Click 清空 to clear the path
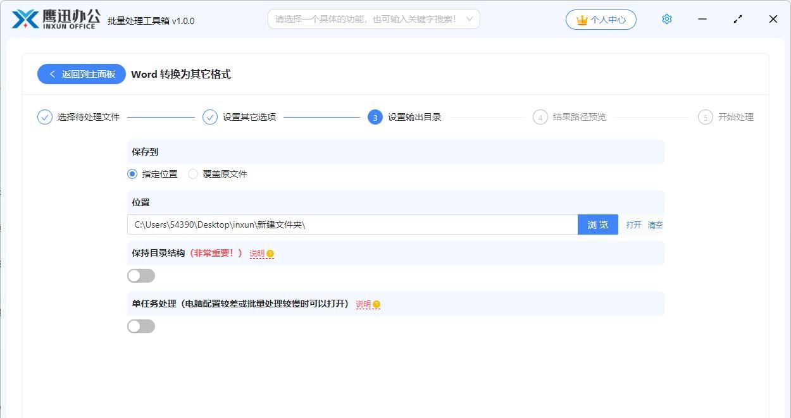The image size is (791, 418). (x=655, y=224)
